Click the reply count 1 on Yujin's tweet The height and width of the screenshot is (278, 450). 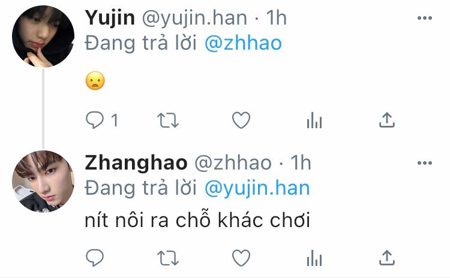tap(115, 120)
